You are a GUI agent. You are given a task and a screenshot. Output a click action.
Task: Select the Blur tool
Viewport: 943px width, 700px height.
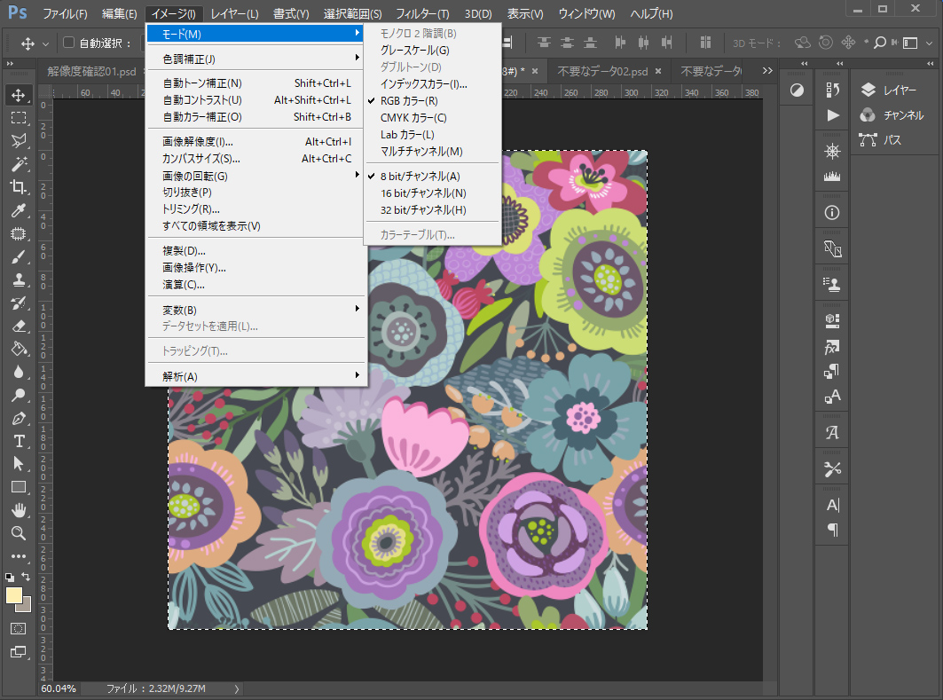(x=19, y=373)
